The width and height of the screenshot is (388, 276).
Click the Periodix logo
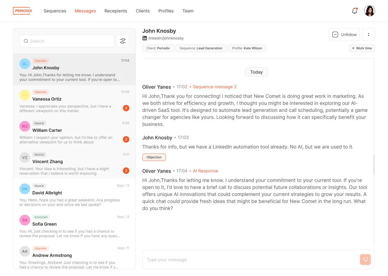(23, 11)
